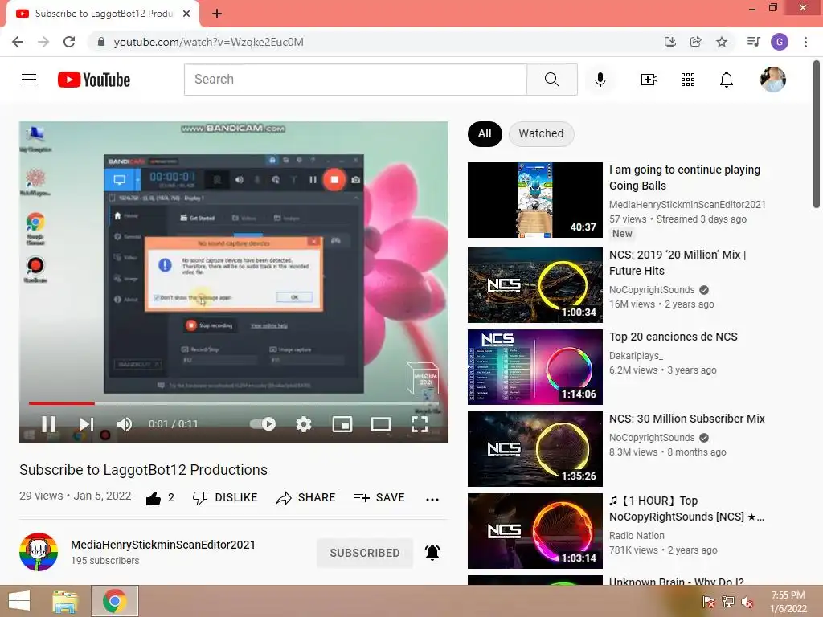The width and height of the screenshot is (823, 617).
Task: Skip to the next video
Action: pos(87,424)
